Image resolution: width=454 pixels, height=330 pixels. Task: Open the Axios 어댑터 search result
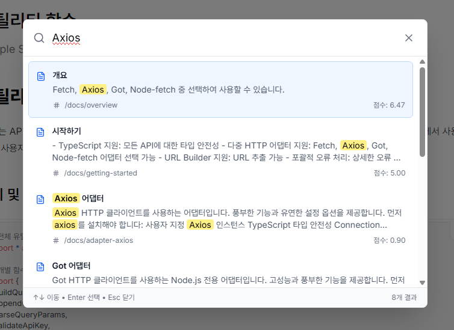(220, 219)
